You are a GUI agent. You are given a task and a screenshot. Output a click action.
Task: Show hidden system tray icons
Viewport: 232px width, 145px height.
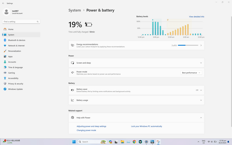198,142
